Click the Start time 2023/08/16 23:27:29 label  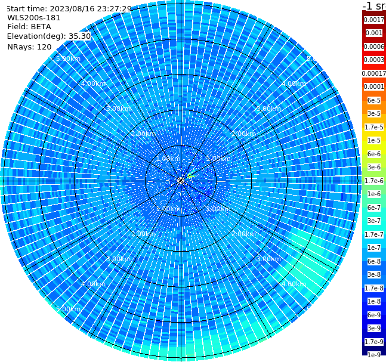(x=69, y=8)
